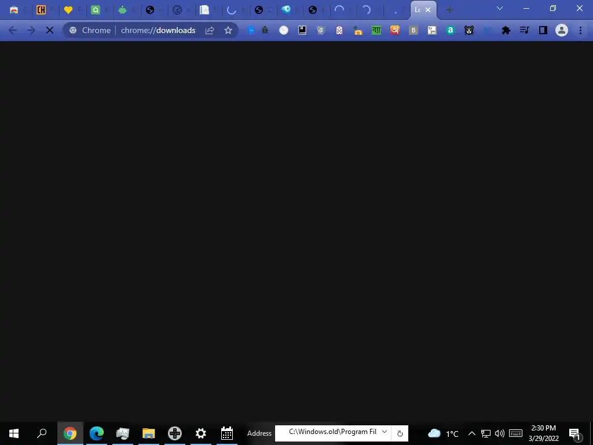593x445 pixels.
Task: Open Chrome's three-dot menu
Action: click(580, 30)
